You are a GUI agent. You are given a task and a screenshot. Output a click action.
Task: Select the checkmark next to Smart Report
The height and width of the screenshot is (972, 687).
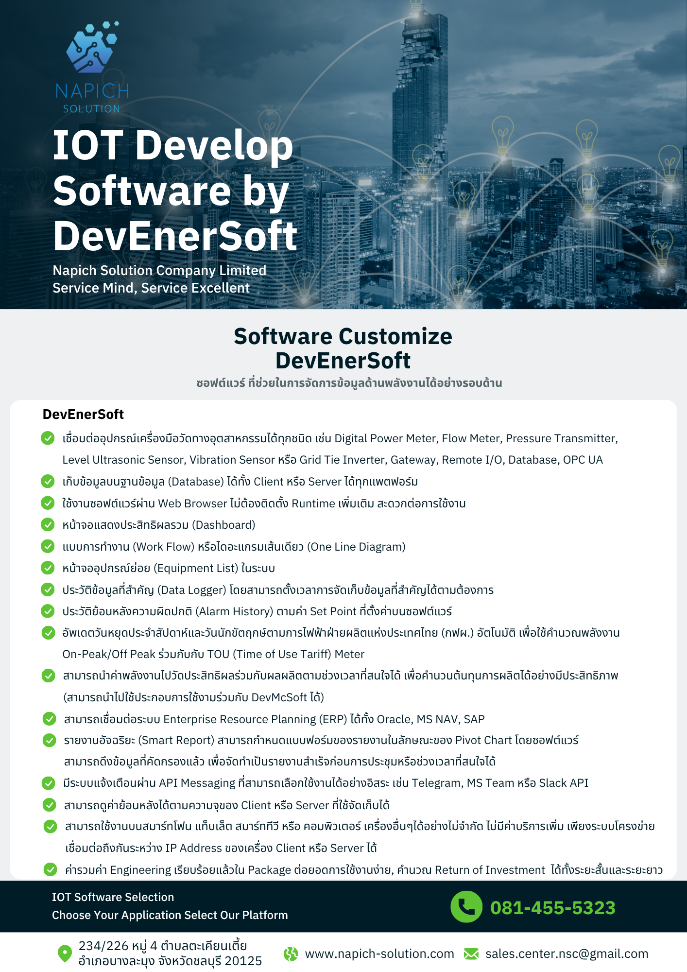click(x=49, y=740)
